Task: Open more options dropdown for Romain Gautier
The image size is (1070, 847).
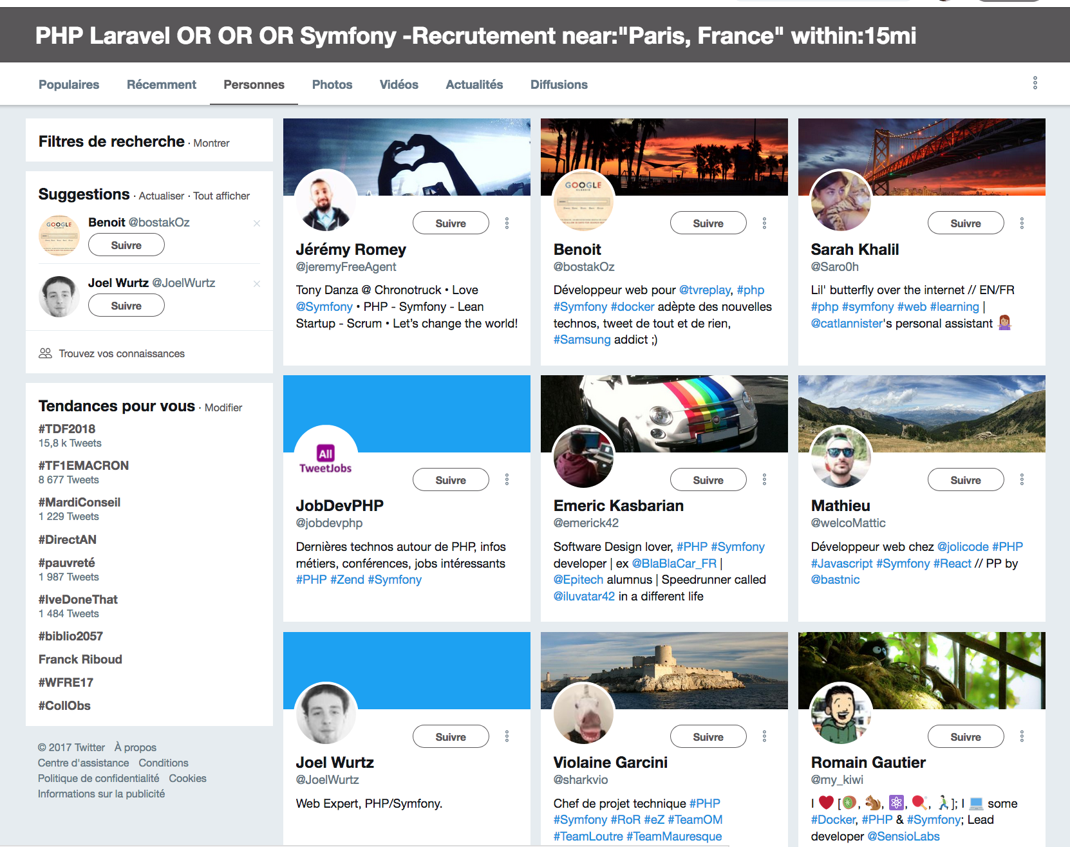Action: (x=1022, y=736)
